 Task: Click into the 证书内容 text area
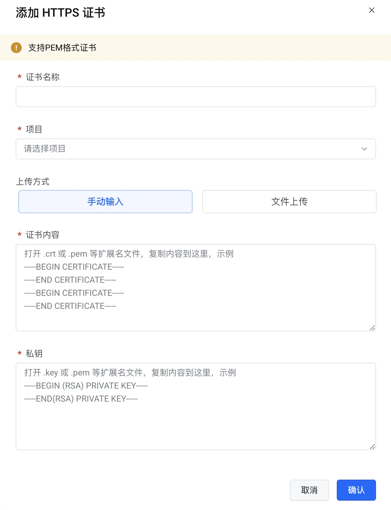[196, 288]
